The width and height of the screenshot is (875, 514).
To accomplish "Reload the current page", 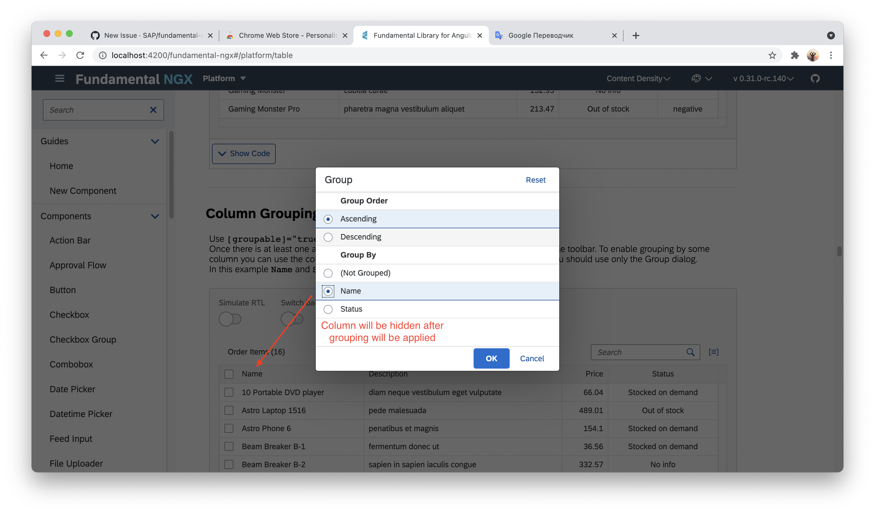I will (80, 55).
